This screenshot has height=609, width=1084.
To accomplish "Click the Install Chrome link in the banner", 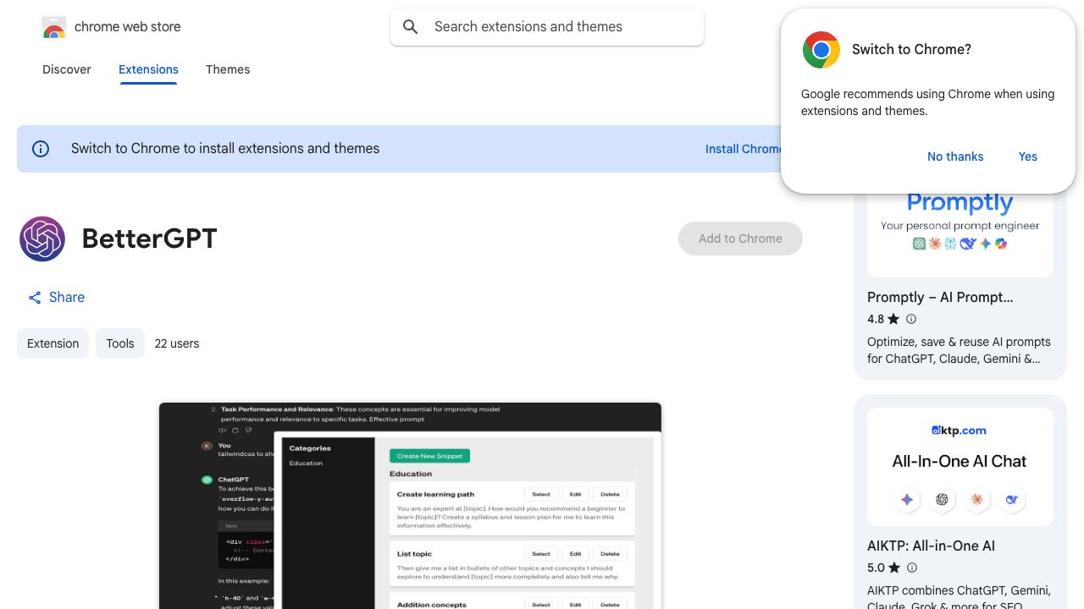I will coord(744,149).
